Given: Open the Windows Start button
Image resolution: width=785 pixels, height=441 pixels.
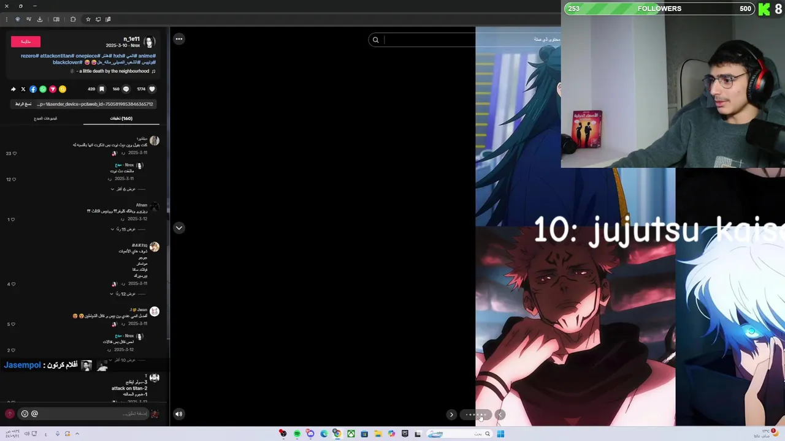Looking at the screenshot, I should point(500,434).
